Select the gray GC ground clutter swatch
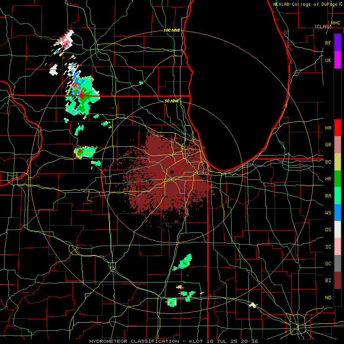 pyautogui.click(x=338, y=263)
